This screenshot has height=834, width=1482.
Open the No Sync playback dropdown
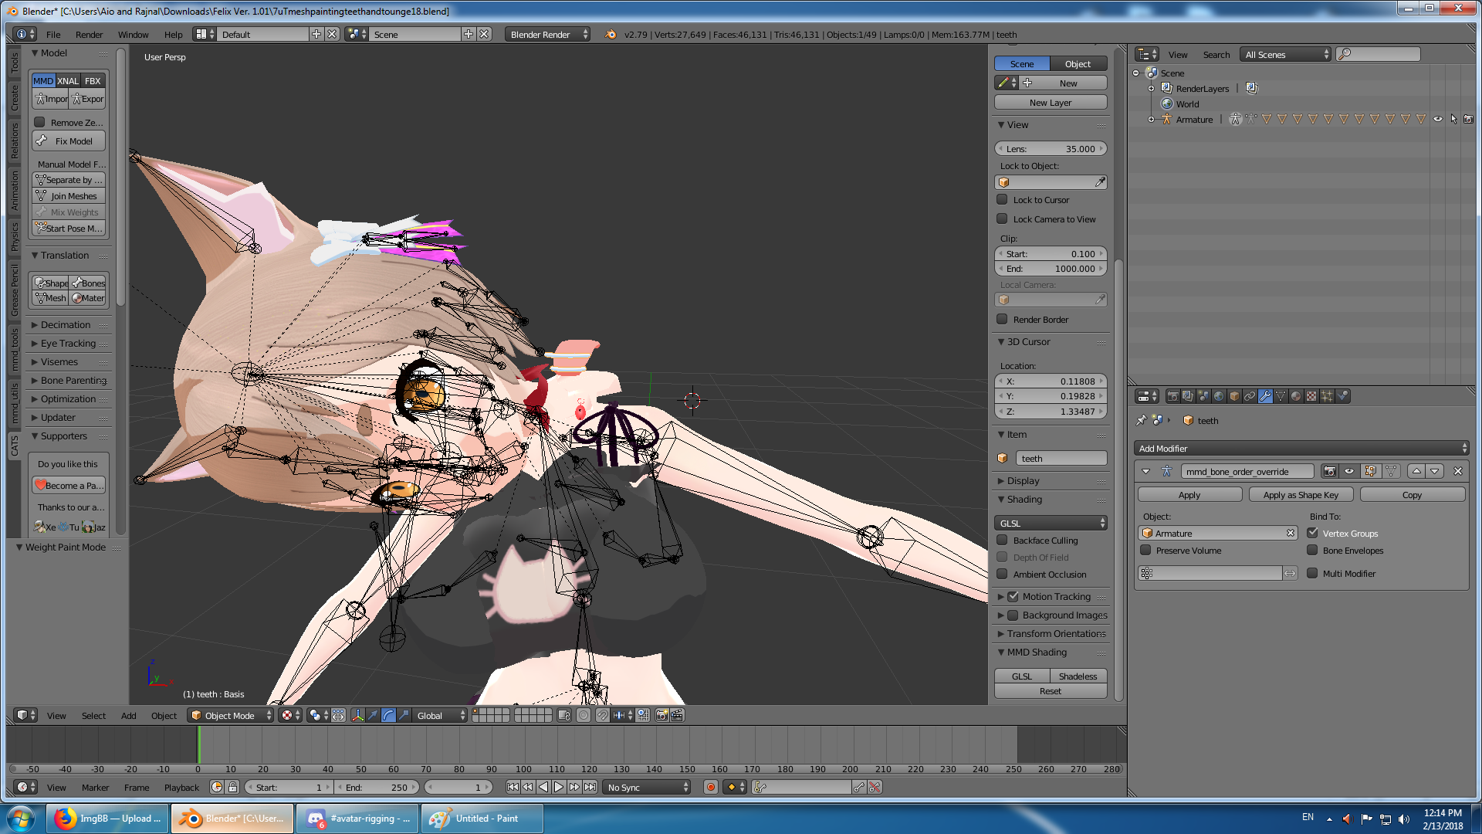click(x=647, y=787)
